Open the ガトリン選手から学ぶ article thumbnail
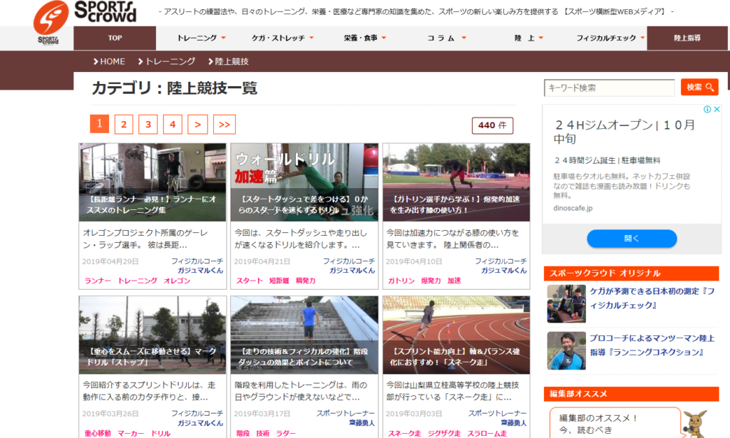Screen dimensions: 730x438 (456, 182)
